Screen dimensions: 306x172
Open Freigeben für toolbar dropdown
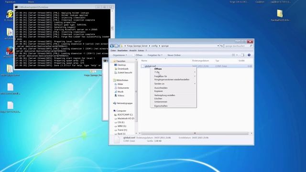click(x=155, y=55)
